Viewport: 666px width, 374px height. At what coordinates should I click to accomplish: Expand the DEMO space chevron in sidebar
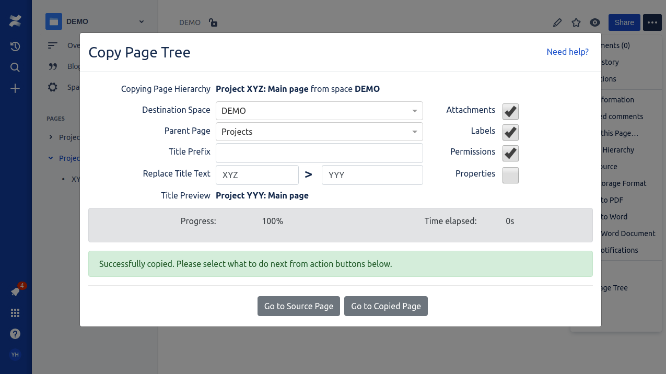coord(142,21)
